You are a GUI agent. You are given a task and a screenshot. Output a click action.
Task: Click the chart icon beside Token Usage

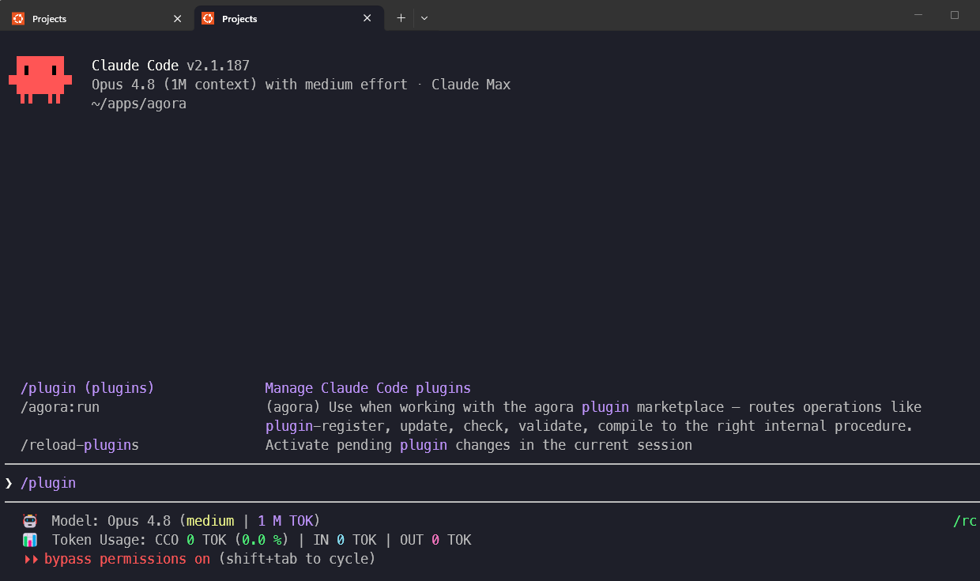pyautogui.click(x=30, y=540)
